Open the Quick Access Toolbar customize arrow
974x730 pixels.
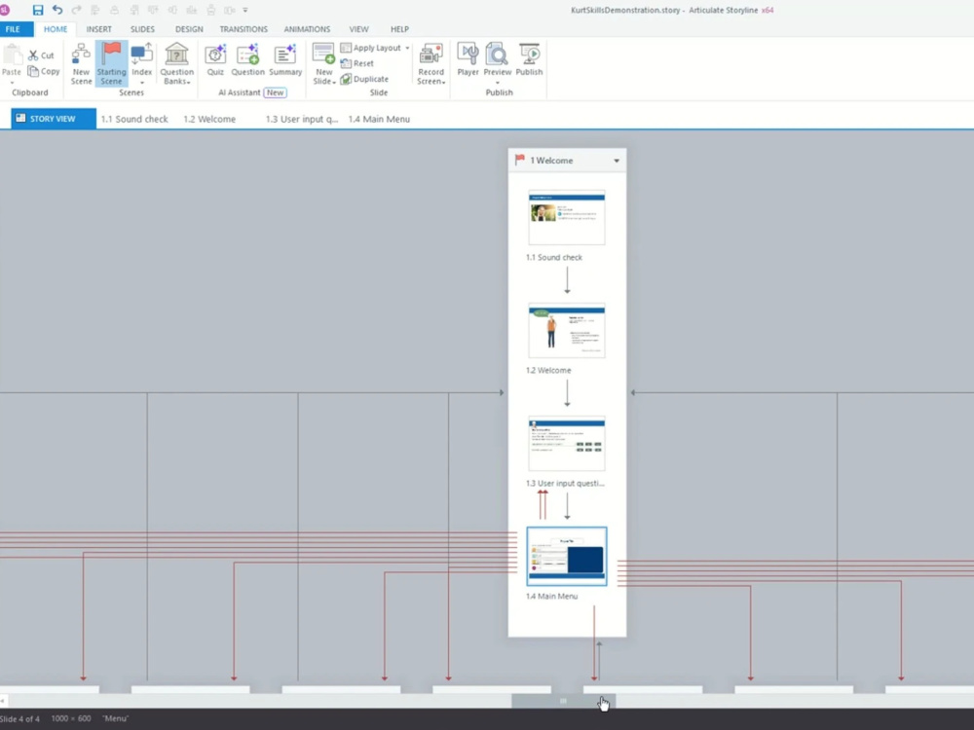click(245, 10)
